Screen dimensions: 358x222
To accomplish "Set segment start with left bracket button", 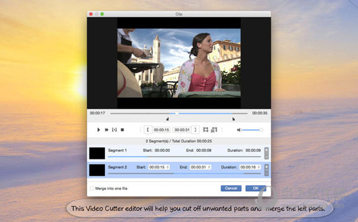I will tap(148, 130).
